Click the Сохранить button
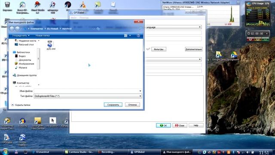 pos(113,105)
